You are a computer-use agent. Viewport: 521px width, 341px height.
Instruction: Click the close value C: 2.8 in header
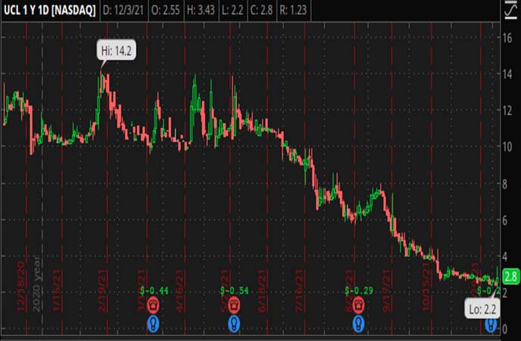coord(261,11)
